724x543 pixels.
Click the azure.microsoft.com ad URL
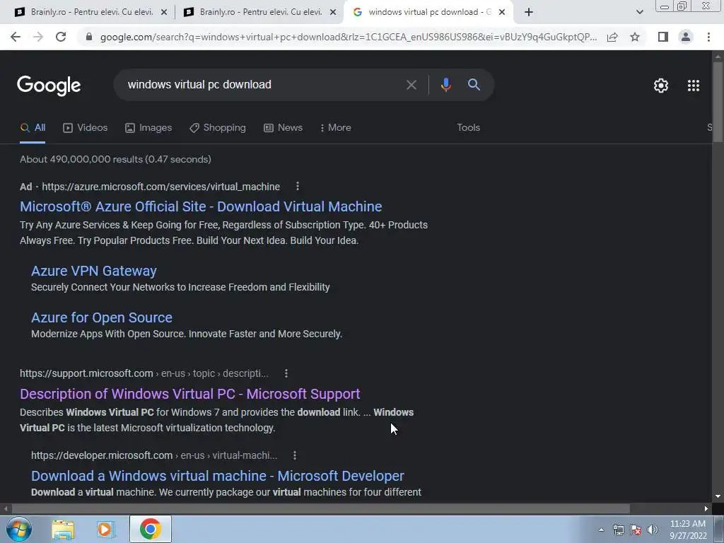coord(160,187)
